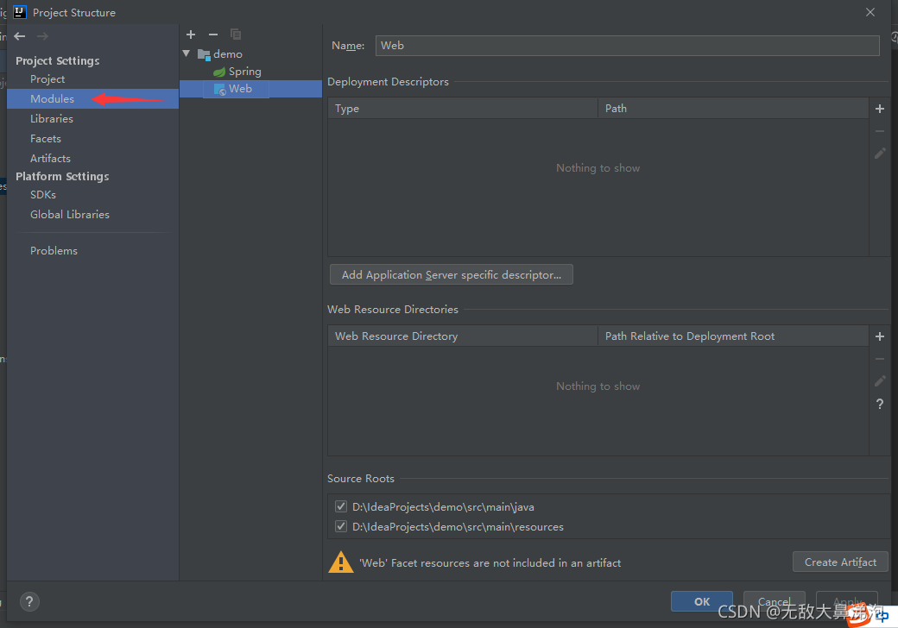898x628 pixels.
Task: Add a web resource directory
Action: click(x=880, y=336)
